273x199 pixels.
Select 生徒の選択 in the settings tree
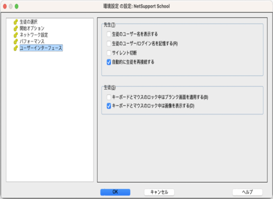click(28, 22)
